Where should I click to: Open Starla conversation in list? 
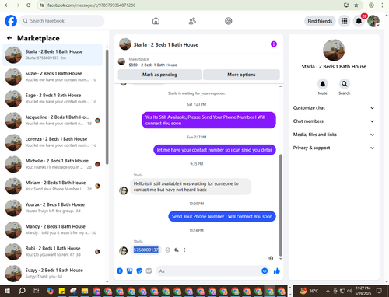[x=52, y=54]
